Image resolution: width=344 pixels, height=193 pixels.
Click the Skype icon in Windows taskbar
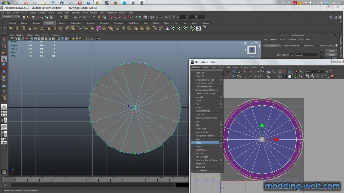coord(124,3)
